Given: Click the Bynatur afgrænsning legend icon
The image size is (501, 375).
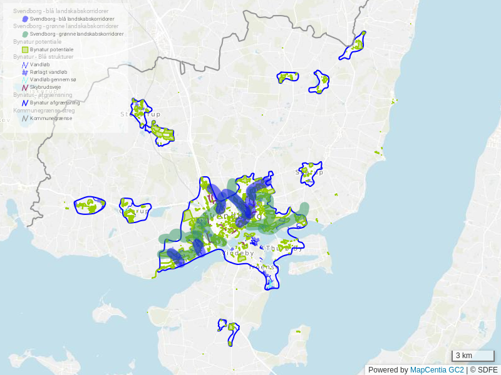Looking at the screenshot, I should coord(25,102).
